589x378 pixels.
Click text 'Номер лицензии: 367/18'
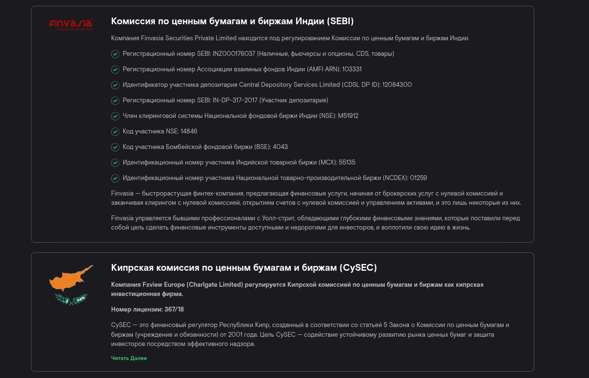pyautogui.click(x=147, y=310)
